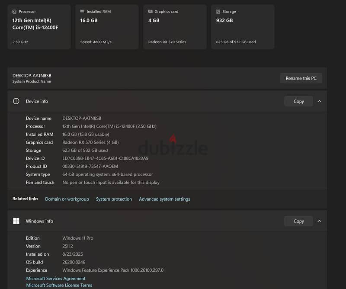Select the Storage summary card
346x289 pixels.
pos(243,27)
